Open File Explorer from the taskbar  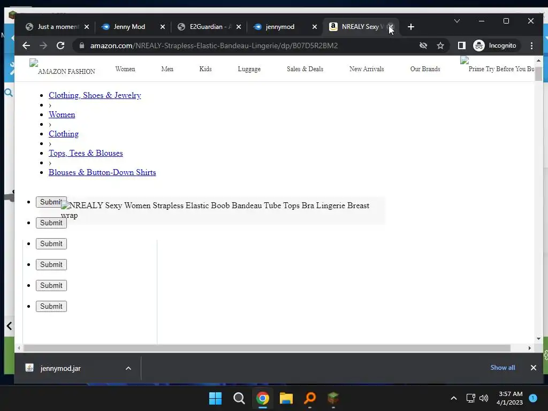(286, 398)
